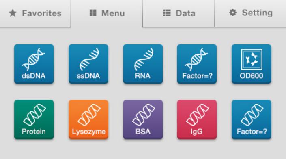
Task: Click the Lysozyme label text
Action: coord(89,132)
